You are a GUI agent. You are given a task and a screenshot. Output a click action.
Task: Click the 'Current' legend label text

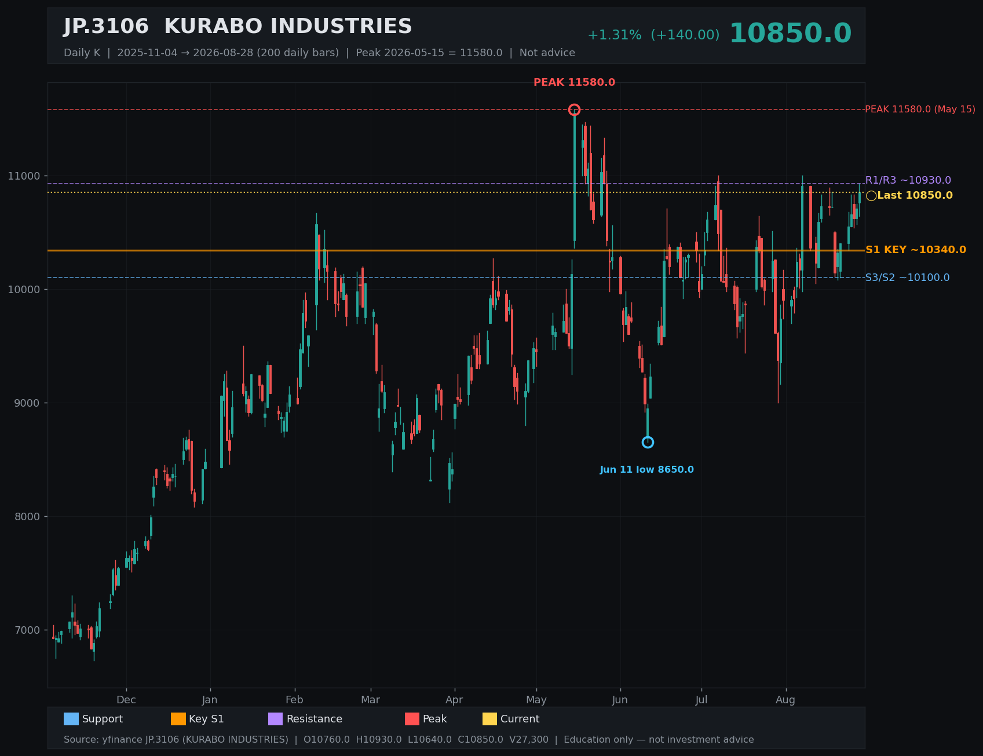pos(520,719)
